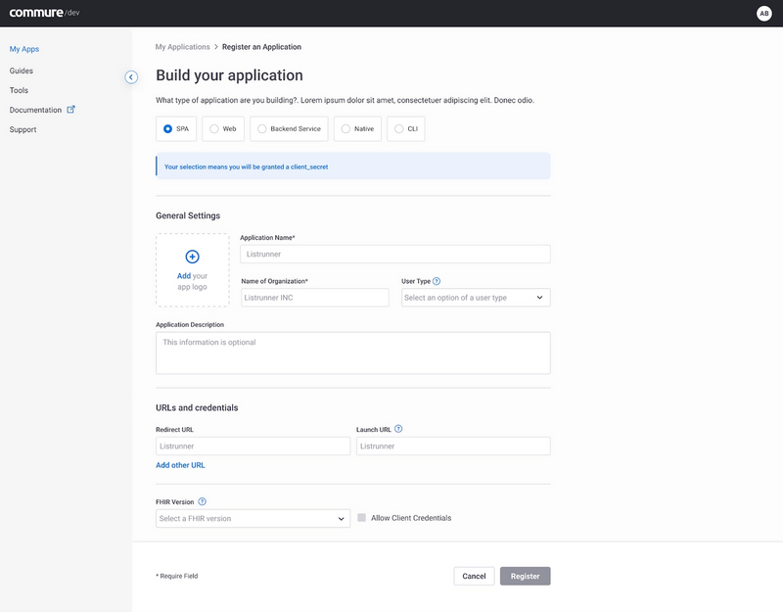The image size is (783, 612).
Task: Select the Web application type
Action: click(223, 129)
